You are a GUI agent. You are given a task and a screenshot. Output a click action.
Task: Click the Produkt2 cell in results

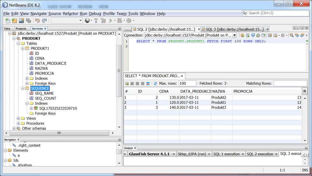point(222,97)
